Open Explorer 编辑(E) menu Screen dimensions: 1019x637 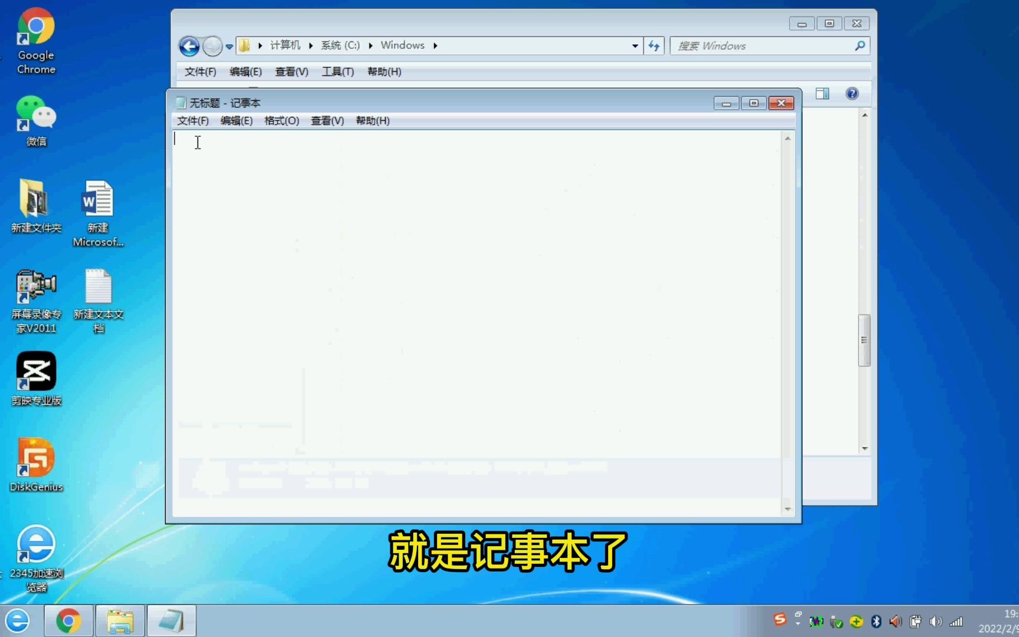(245, 71)
